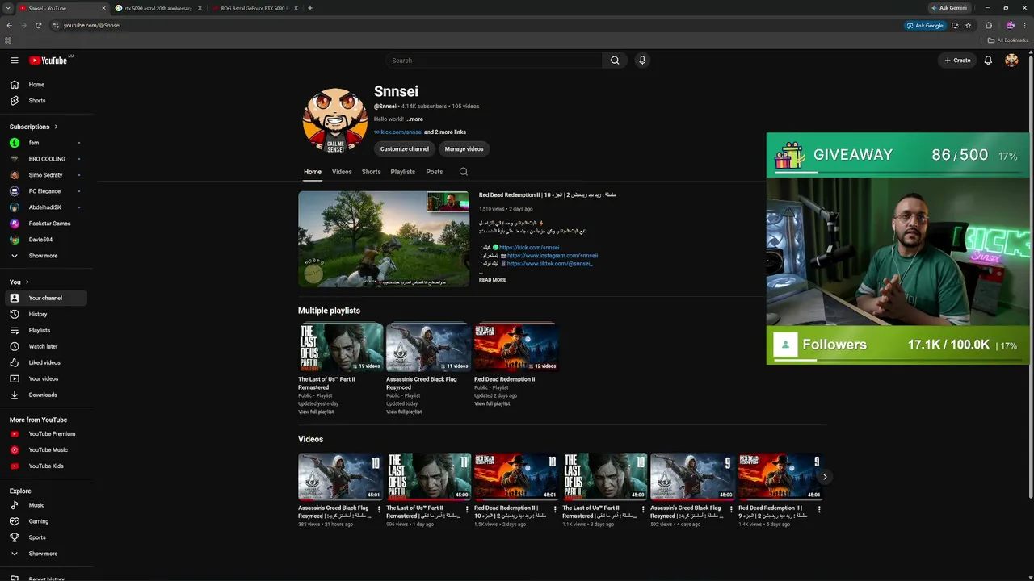1034x581 pixels.
Task: Click the Ask Google button in address bar
Action: [x=926, y=25]
